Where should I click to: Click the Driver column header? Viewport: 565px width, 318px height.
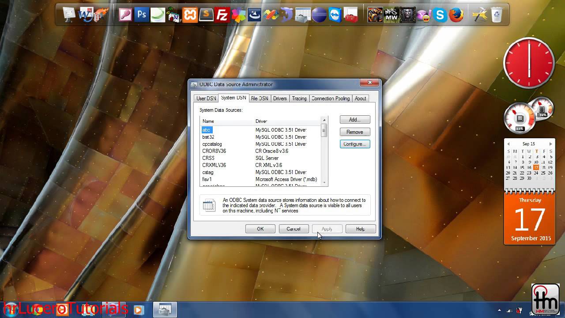[287, 121]
